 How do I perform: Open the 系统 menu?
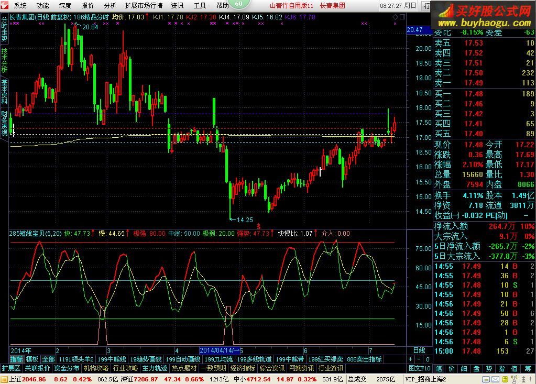(x=20, y=6)
